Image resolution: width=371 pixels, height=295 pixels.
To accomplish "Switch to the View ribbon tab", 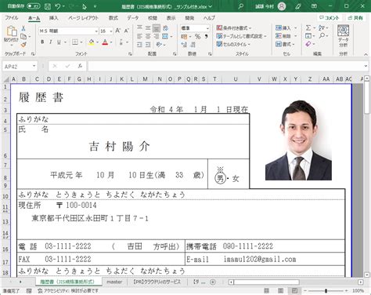I will click(171, 18).
